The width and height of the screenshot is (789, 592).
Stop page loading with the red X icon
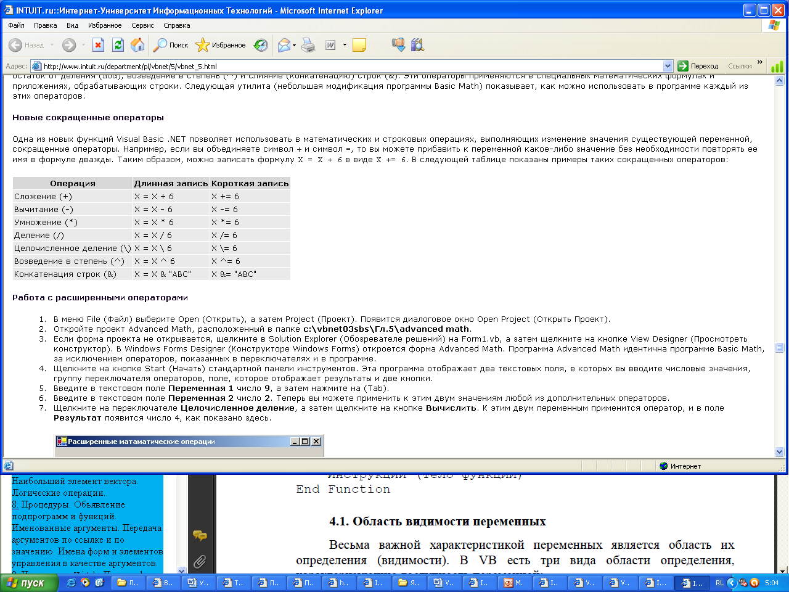99,45
